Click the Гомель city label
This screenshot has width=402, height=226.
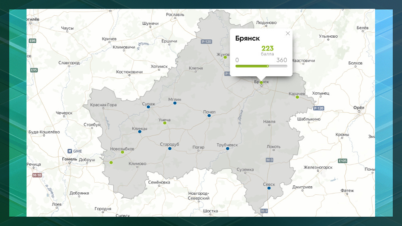coord(70,159)
